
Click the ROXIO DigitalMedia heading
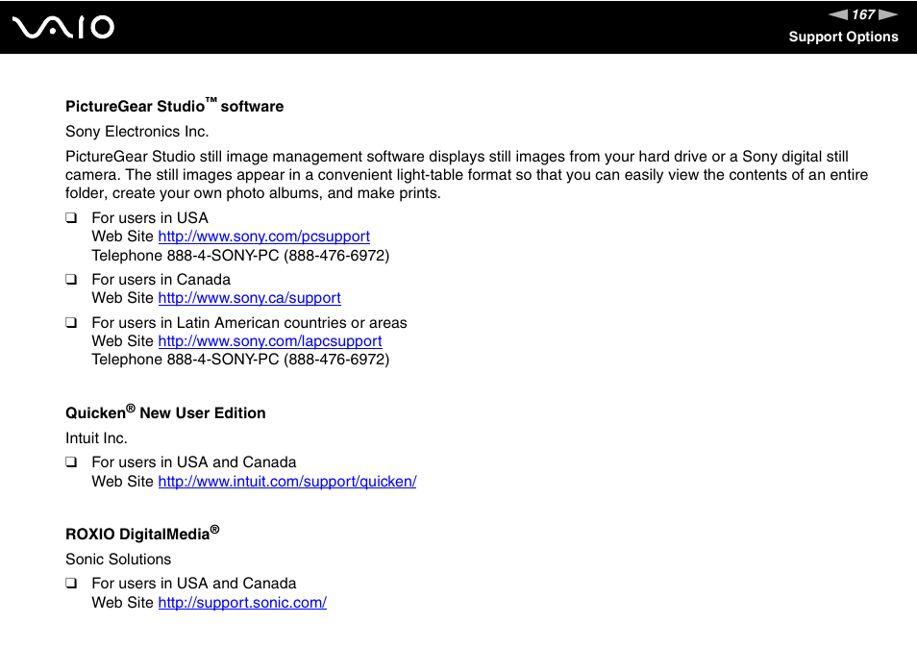[142, 534]
